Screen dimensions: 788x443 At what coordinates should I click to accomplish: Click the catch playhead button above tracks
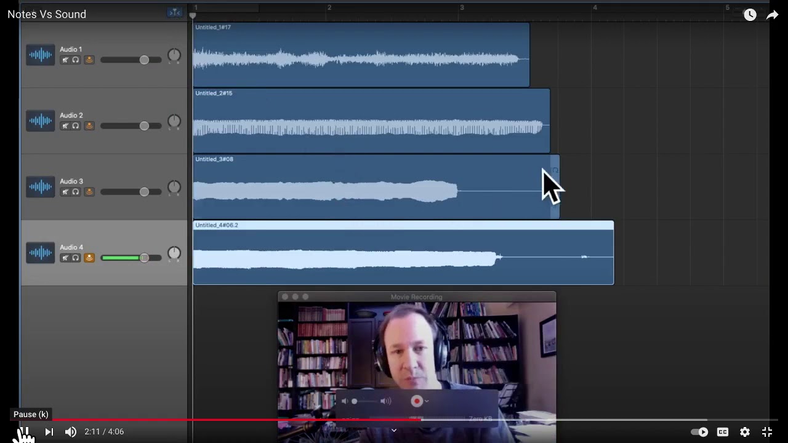click(174, 12)
